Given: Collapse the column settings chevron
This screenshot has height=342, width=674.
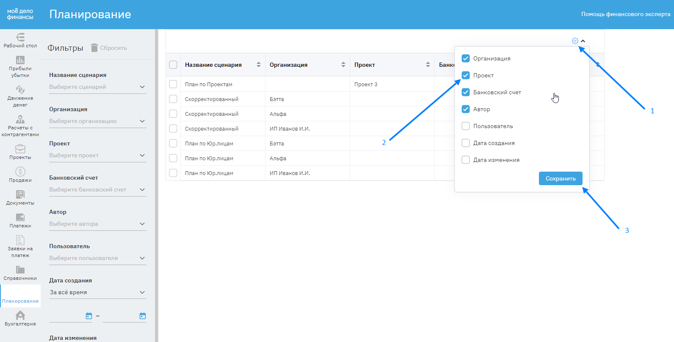Looking at the screenshot, I should pos(583,41).
